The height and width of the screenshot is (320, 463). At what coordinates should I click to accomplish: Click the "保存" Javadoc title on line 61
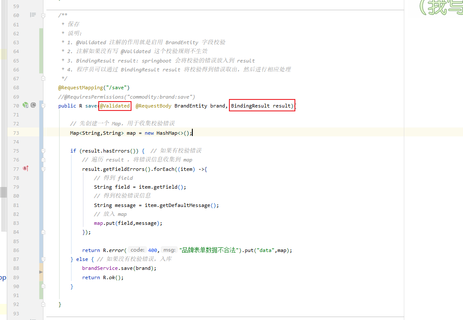tap(74, 24)
